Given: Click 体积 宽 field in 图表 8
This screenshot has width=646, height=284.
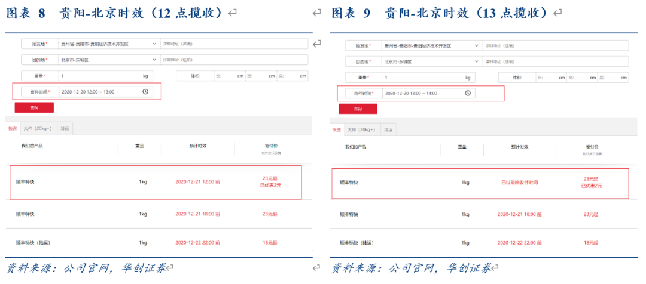Looking at the screenshot, I should (261, 76).
